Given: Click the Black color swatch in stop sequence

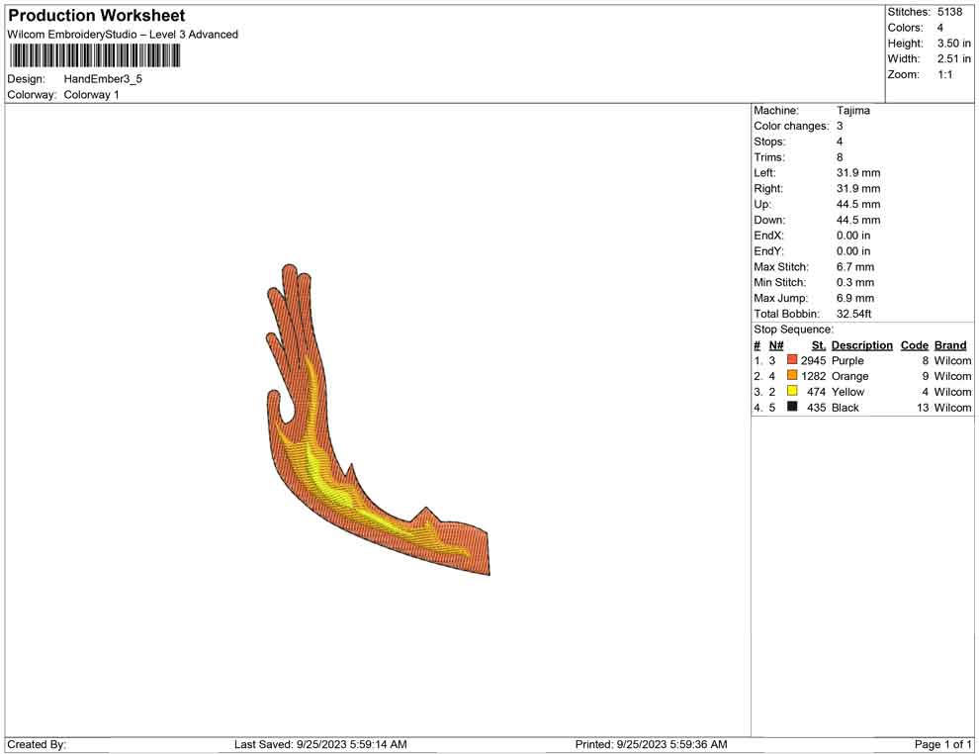Looking at the screenshot, I should click(x=792, y=407).
